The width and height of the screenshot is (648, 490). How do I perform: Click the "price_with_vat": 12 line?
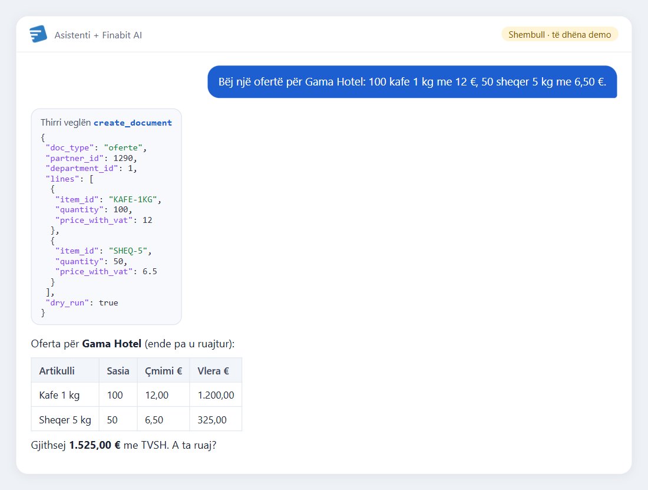(104, 220)
